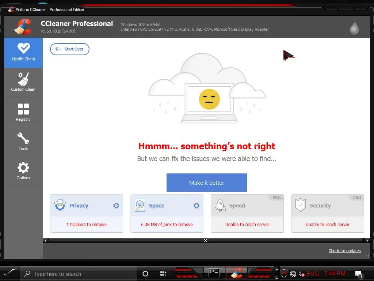Select the Speed card title
The height and width of the screenshot is (281, 374).
tap(237, 206)
